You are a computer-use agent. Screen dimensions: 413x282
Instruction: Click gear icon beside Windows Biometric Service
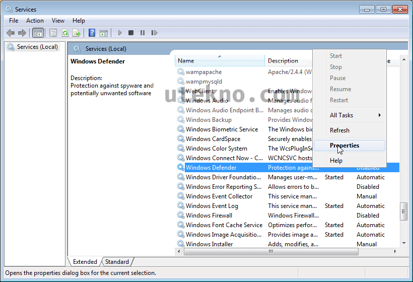click(180, 129)
